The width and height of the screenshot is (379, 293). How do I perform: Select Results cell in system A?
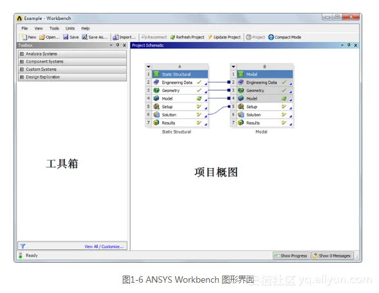[180, 123]
